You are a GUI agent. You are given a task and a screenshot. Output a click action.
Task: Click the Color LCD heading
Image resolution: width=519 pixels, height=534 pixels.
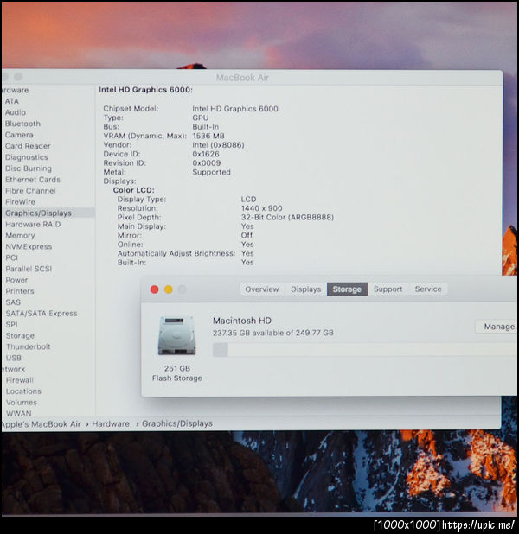[x=134, y=190]
